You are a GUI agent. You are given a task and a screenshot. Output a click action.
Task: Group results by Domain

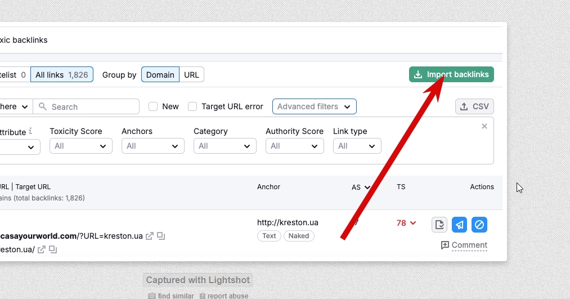tap(160, 74)
